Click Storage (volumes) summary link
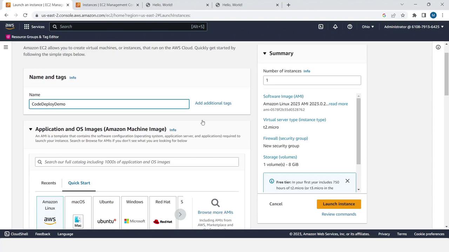 280,157
